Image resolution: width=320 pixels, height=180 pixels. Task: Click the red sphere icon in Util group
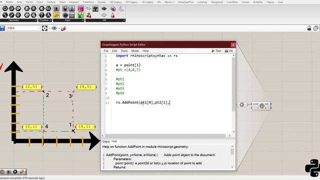[x=112, y=8]
